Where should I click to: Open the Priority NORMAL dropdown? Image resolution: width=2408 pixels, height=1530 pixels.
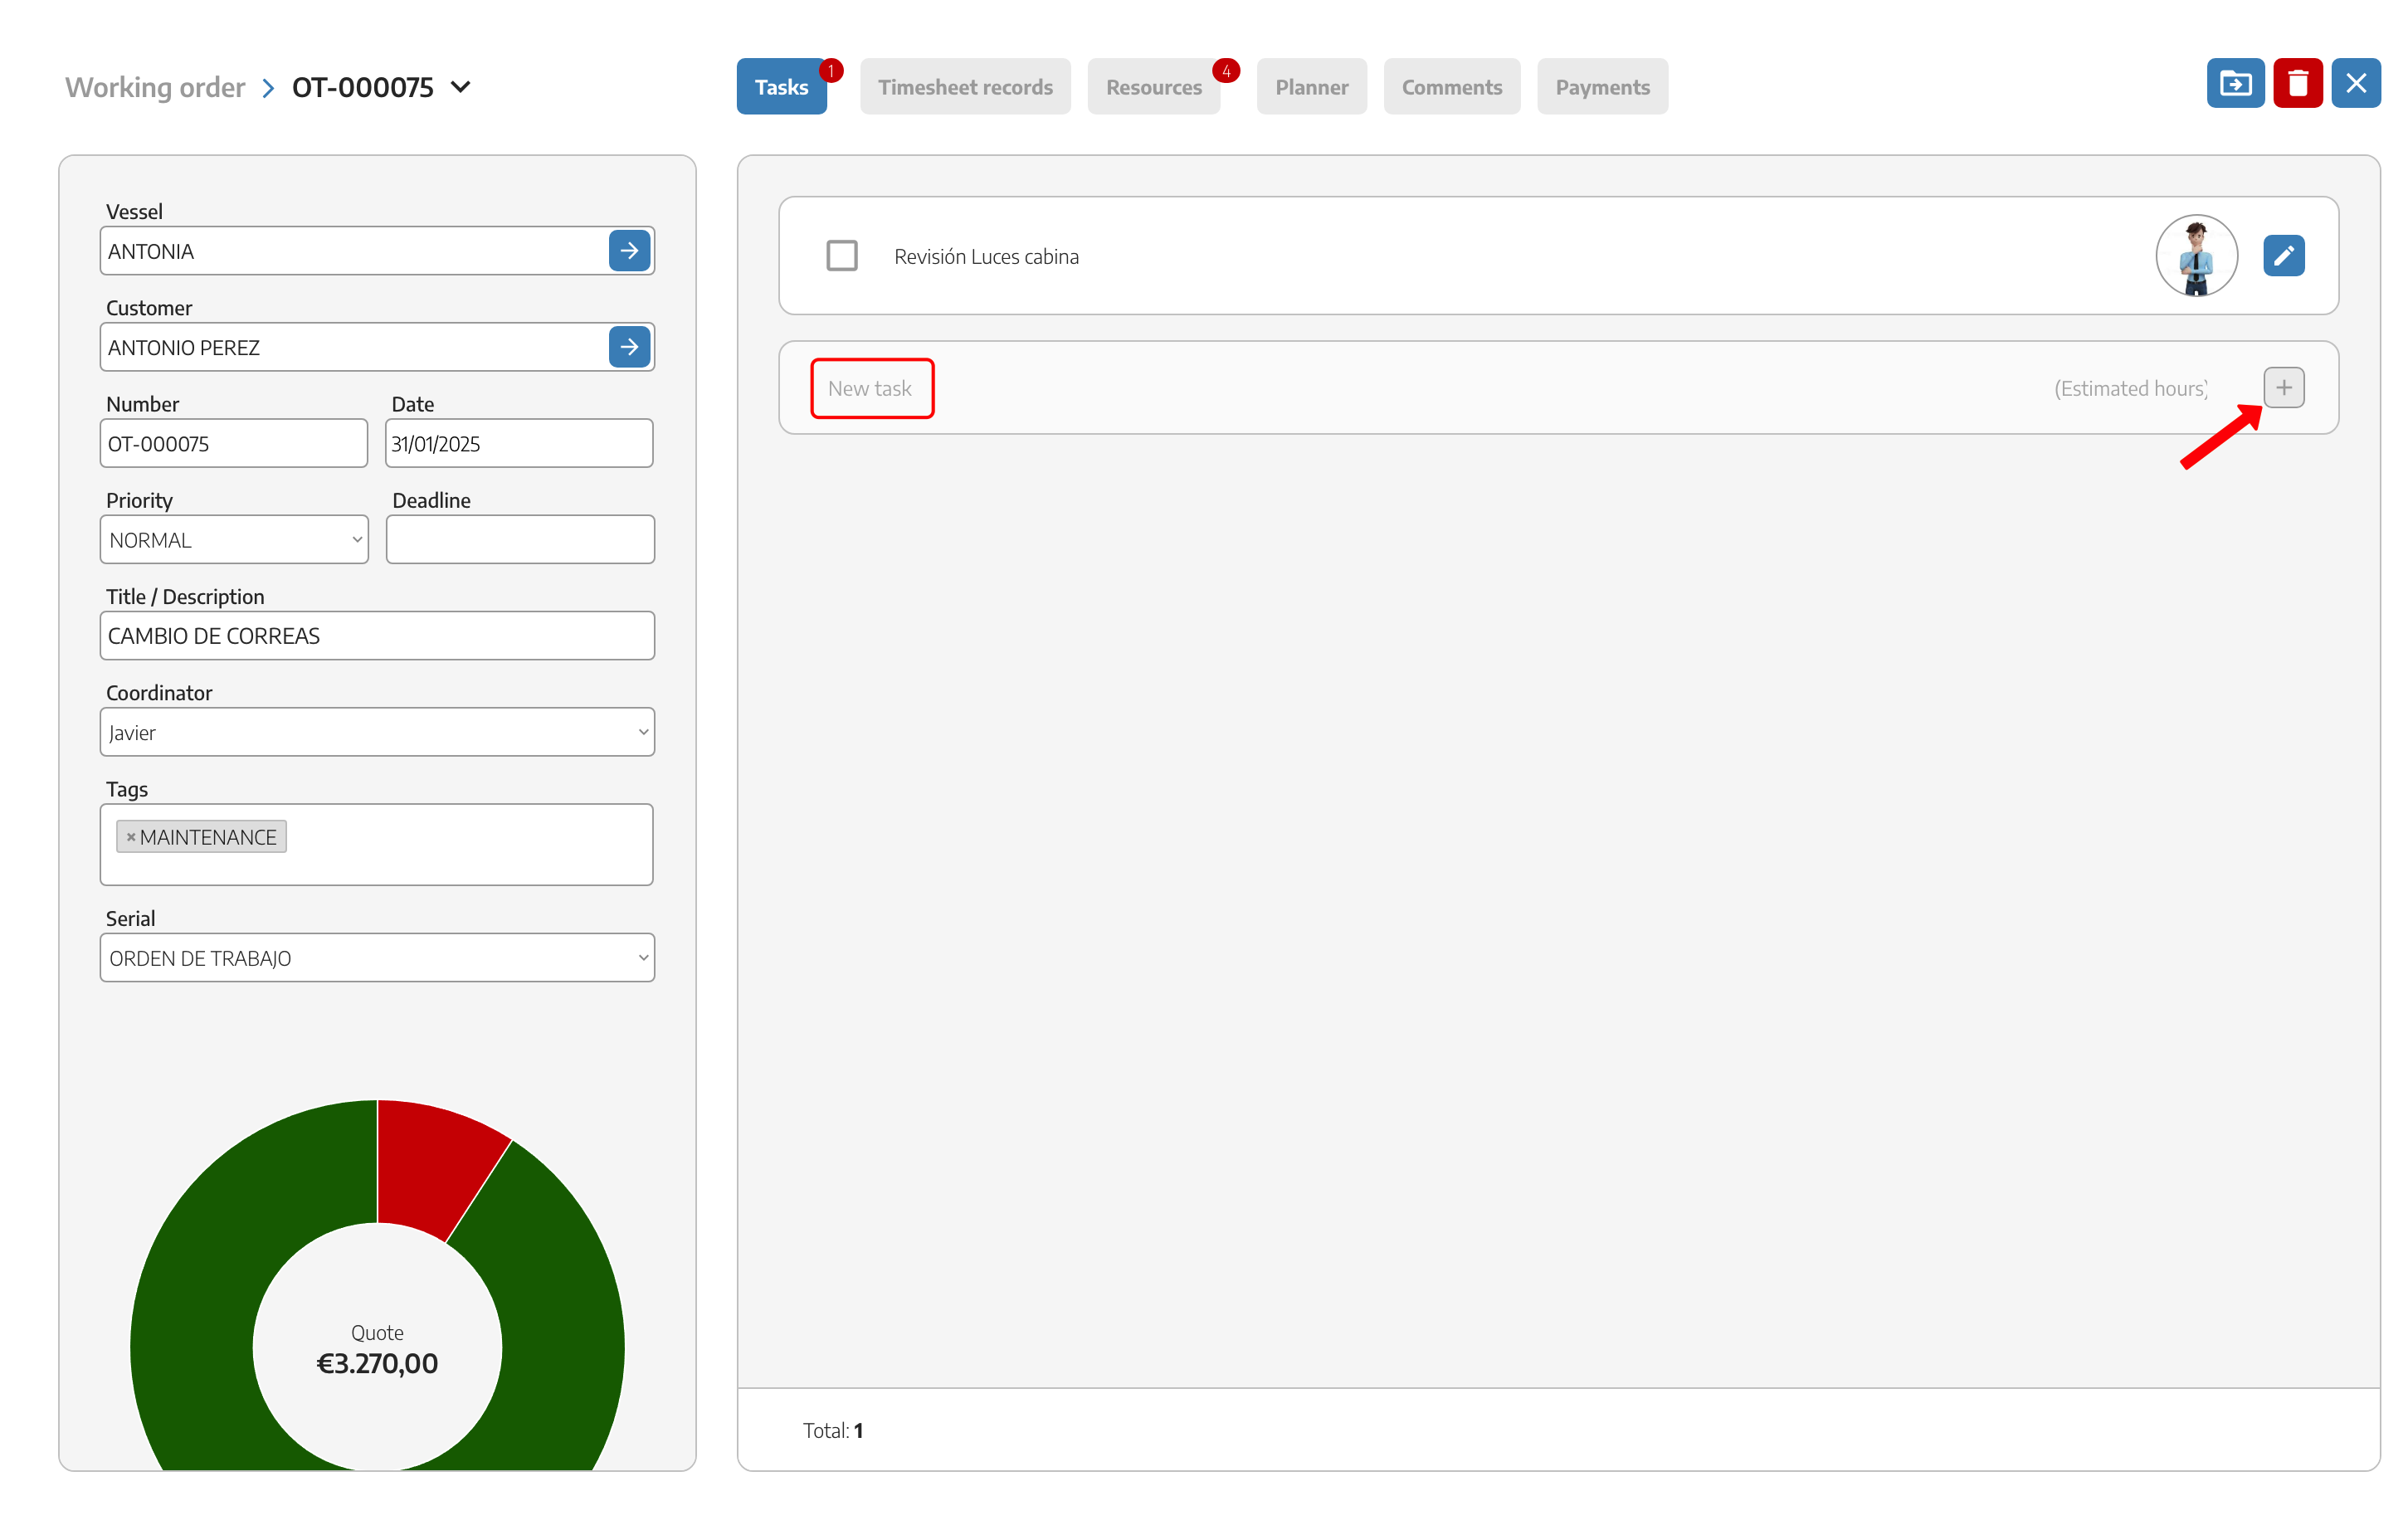[x=234, y=540]
